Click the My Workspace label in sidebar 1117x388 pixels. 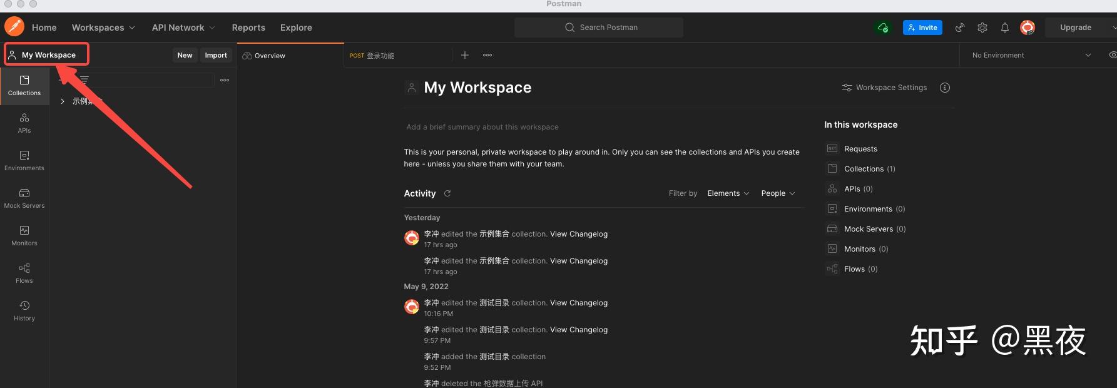48,55
